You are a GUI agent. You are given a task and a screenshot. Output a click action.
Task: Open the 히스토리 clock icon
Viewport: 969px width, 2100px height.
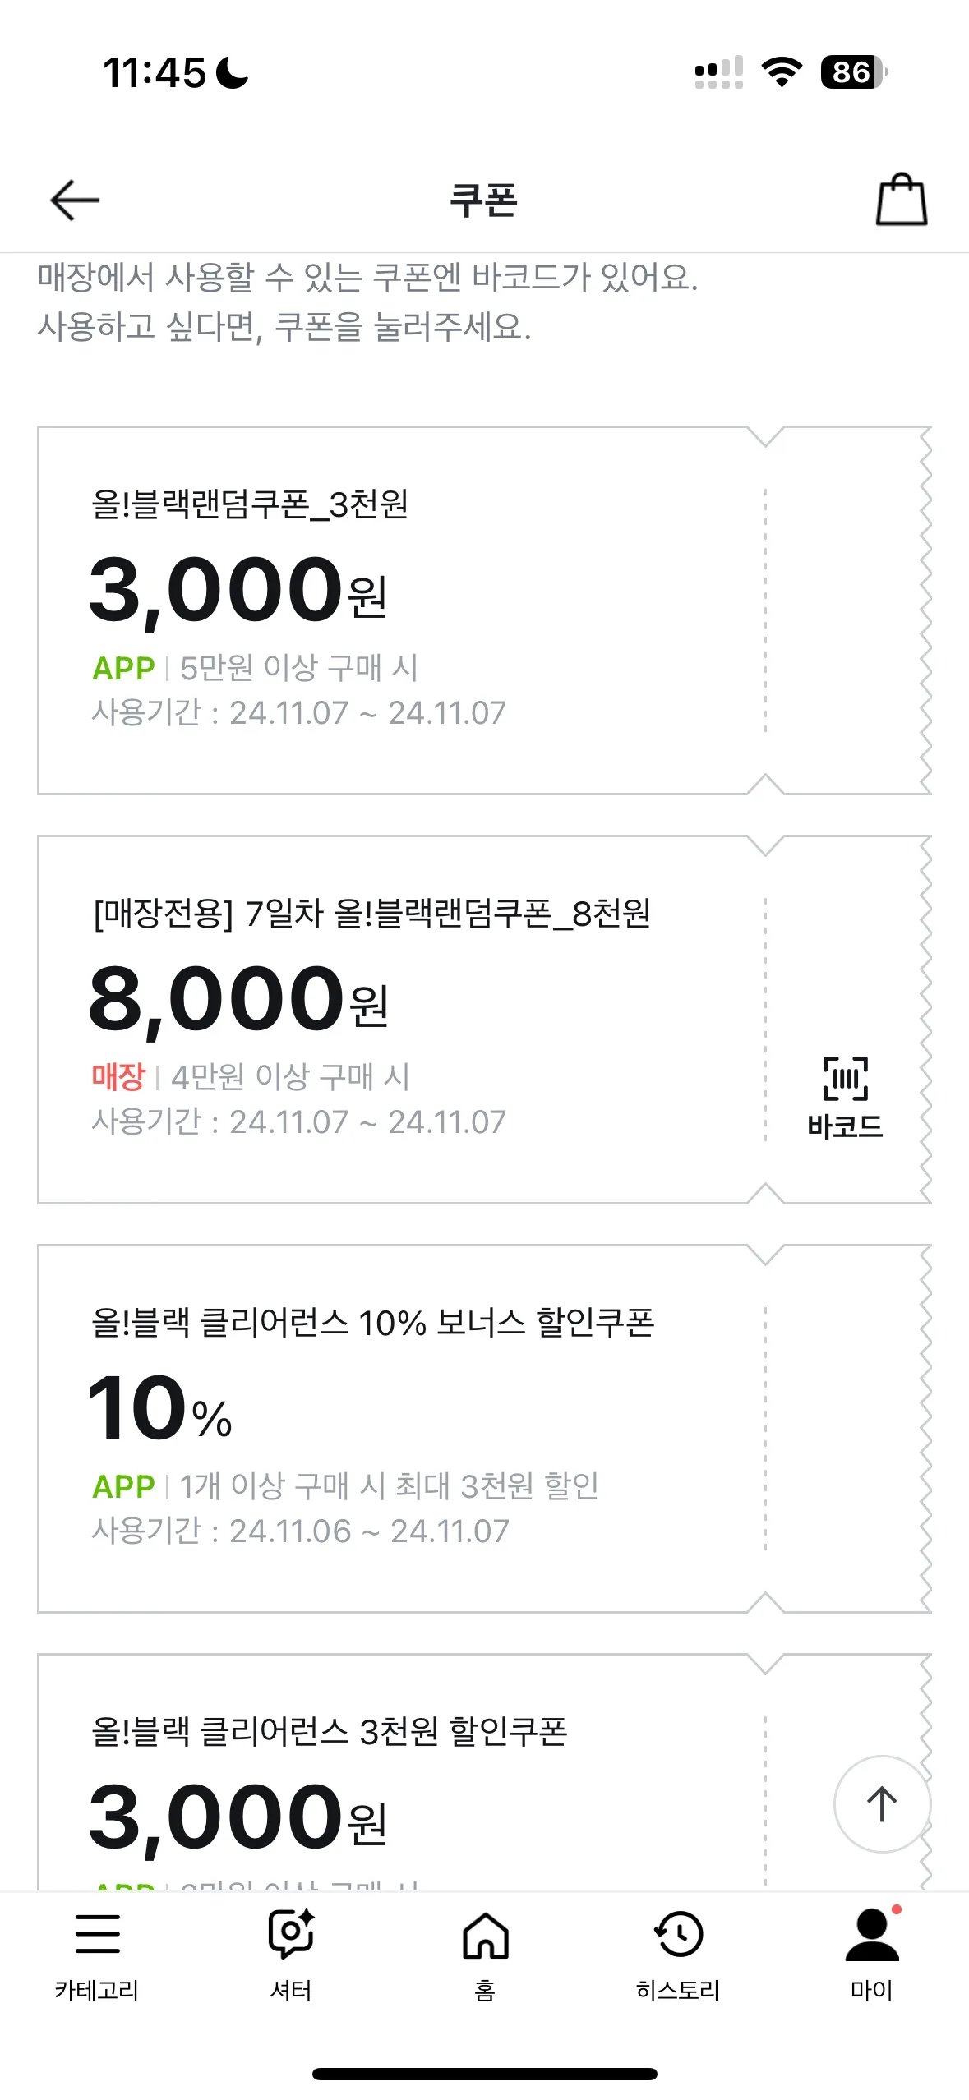point(679,1933)
